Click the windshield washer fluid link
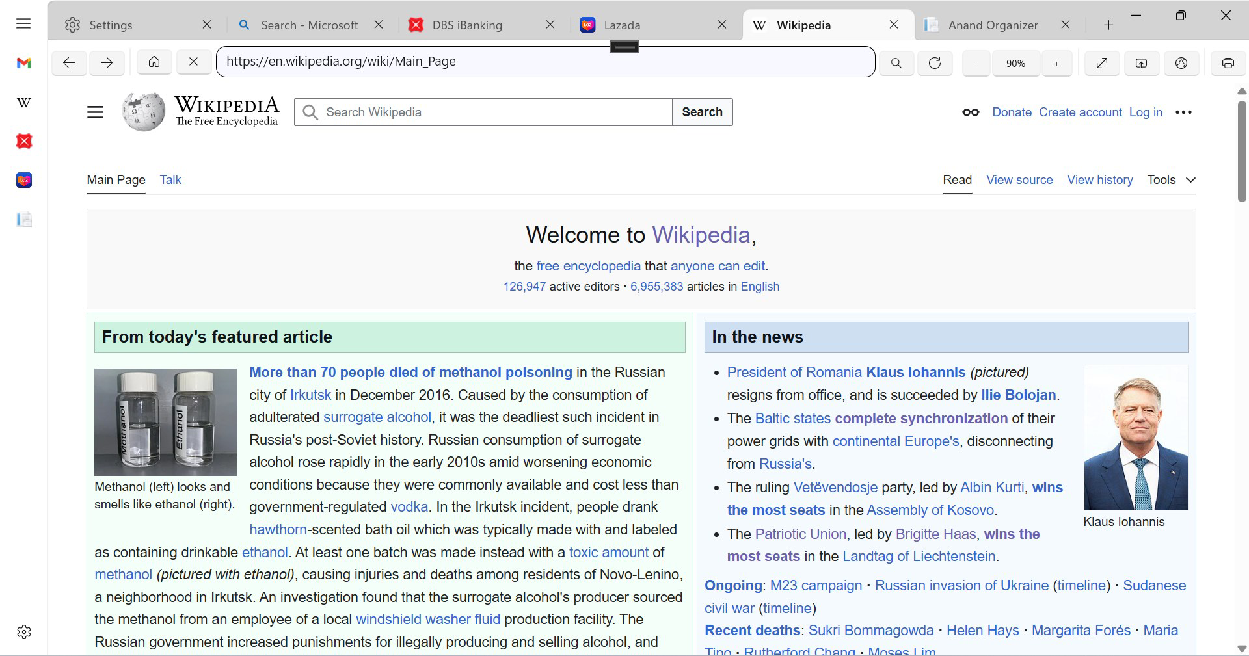Image resolution: width=1249 pixels, height=656 pixels. pos(428,620)
